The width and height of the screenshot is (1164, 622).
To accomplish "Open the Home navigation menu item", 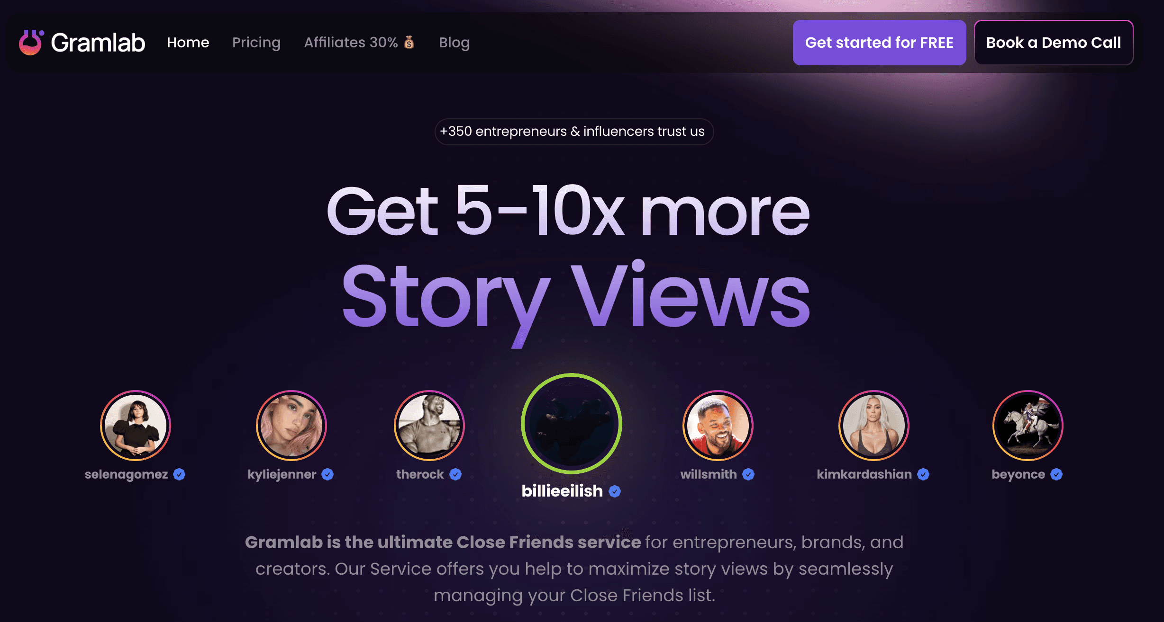I will [188, 42].
